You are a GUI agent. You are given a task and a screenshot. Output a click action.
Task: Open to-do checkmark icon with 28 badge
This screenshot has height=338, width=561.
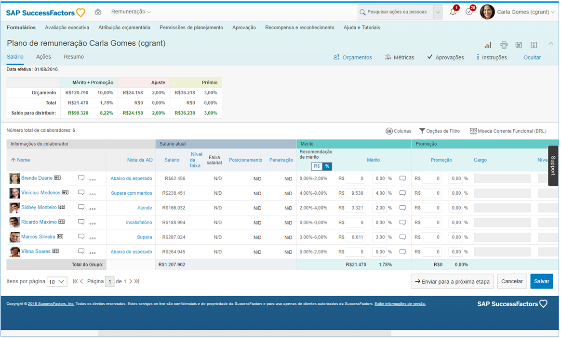point(469,12)
